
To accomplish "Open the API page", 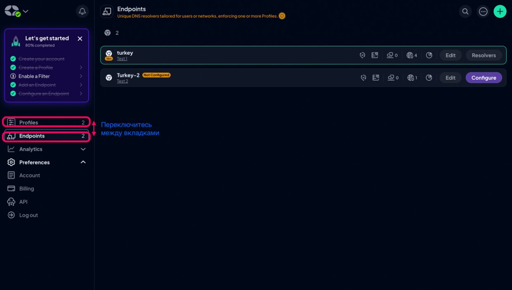I will (23, 202).
